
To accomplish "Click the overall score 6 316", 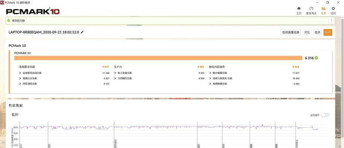I will (309, 58).
